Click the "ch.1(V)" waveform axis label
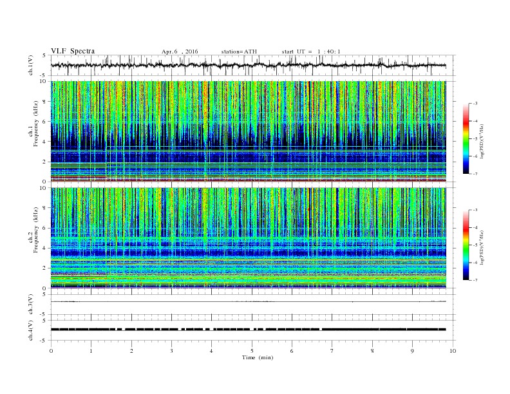Screen dimensions: 510x394 click(31, 65)
